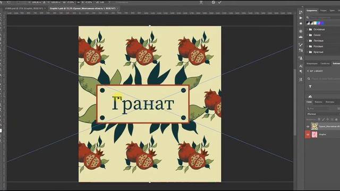Toggle lock transparent pixels
This screenshot has width=340, height=191.
pos(319,119)
